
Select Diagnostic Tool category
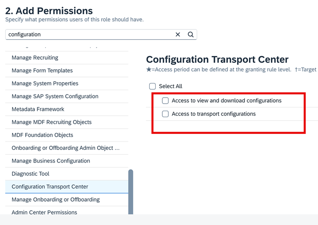pos(67,174)
